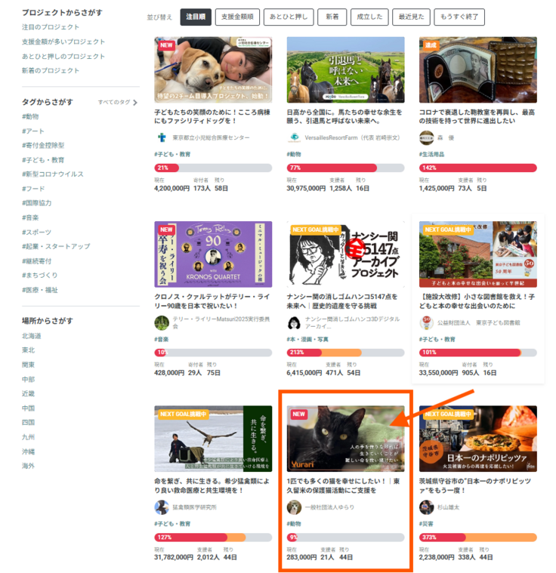This screenshot has width=556, height=573.
Task: Expand すべてのタグ to show all tags
Action: (118, 102)
